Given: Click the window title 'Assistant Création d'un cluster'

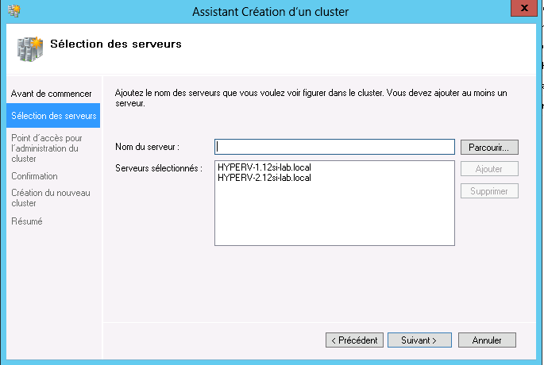Looking at the screenshot, I should (x=271, y=12).
